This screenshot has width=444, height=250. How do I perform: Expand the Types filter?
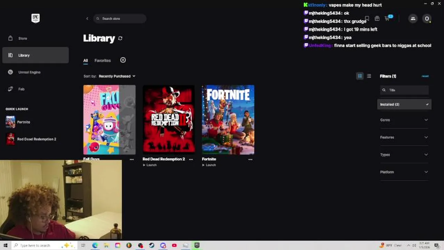coord(404,155)
